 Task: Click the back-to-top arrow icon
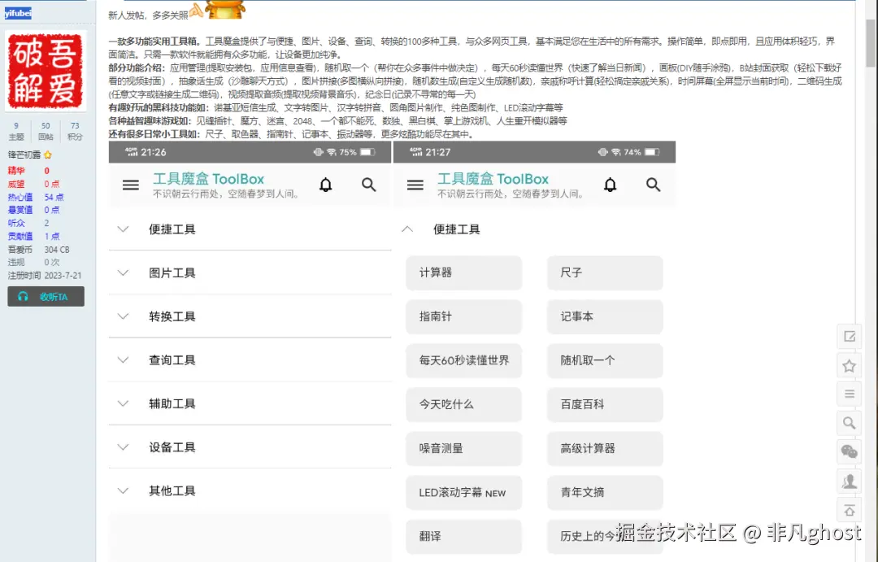click(x=849, y=510)
